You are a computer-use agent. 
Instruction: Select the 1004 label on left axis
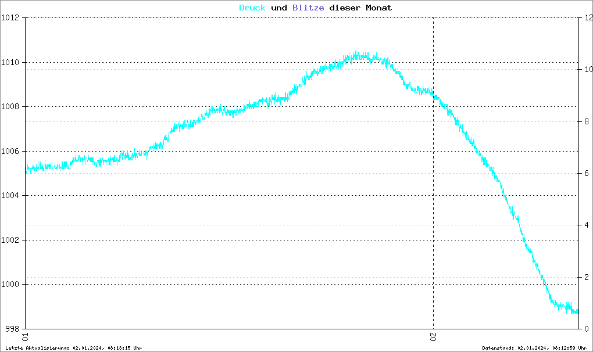10,196
